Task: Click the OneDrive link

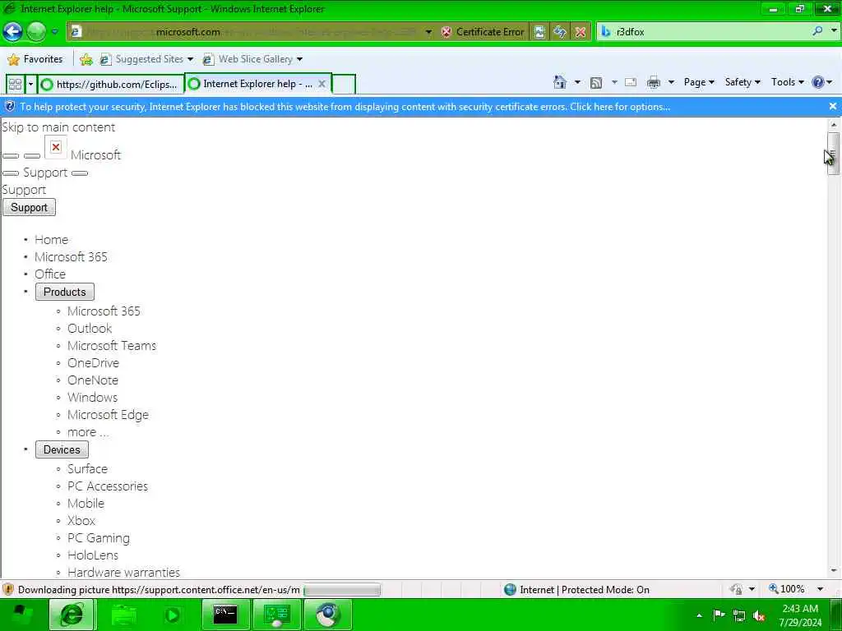Action: [94, 363]
